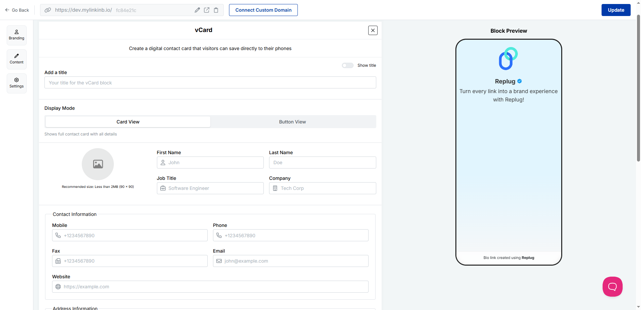The height and width of the screenshot is (310, 641).
Task: Go Back to previous page
Action: point(17,10)
